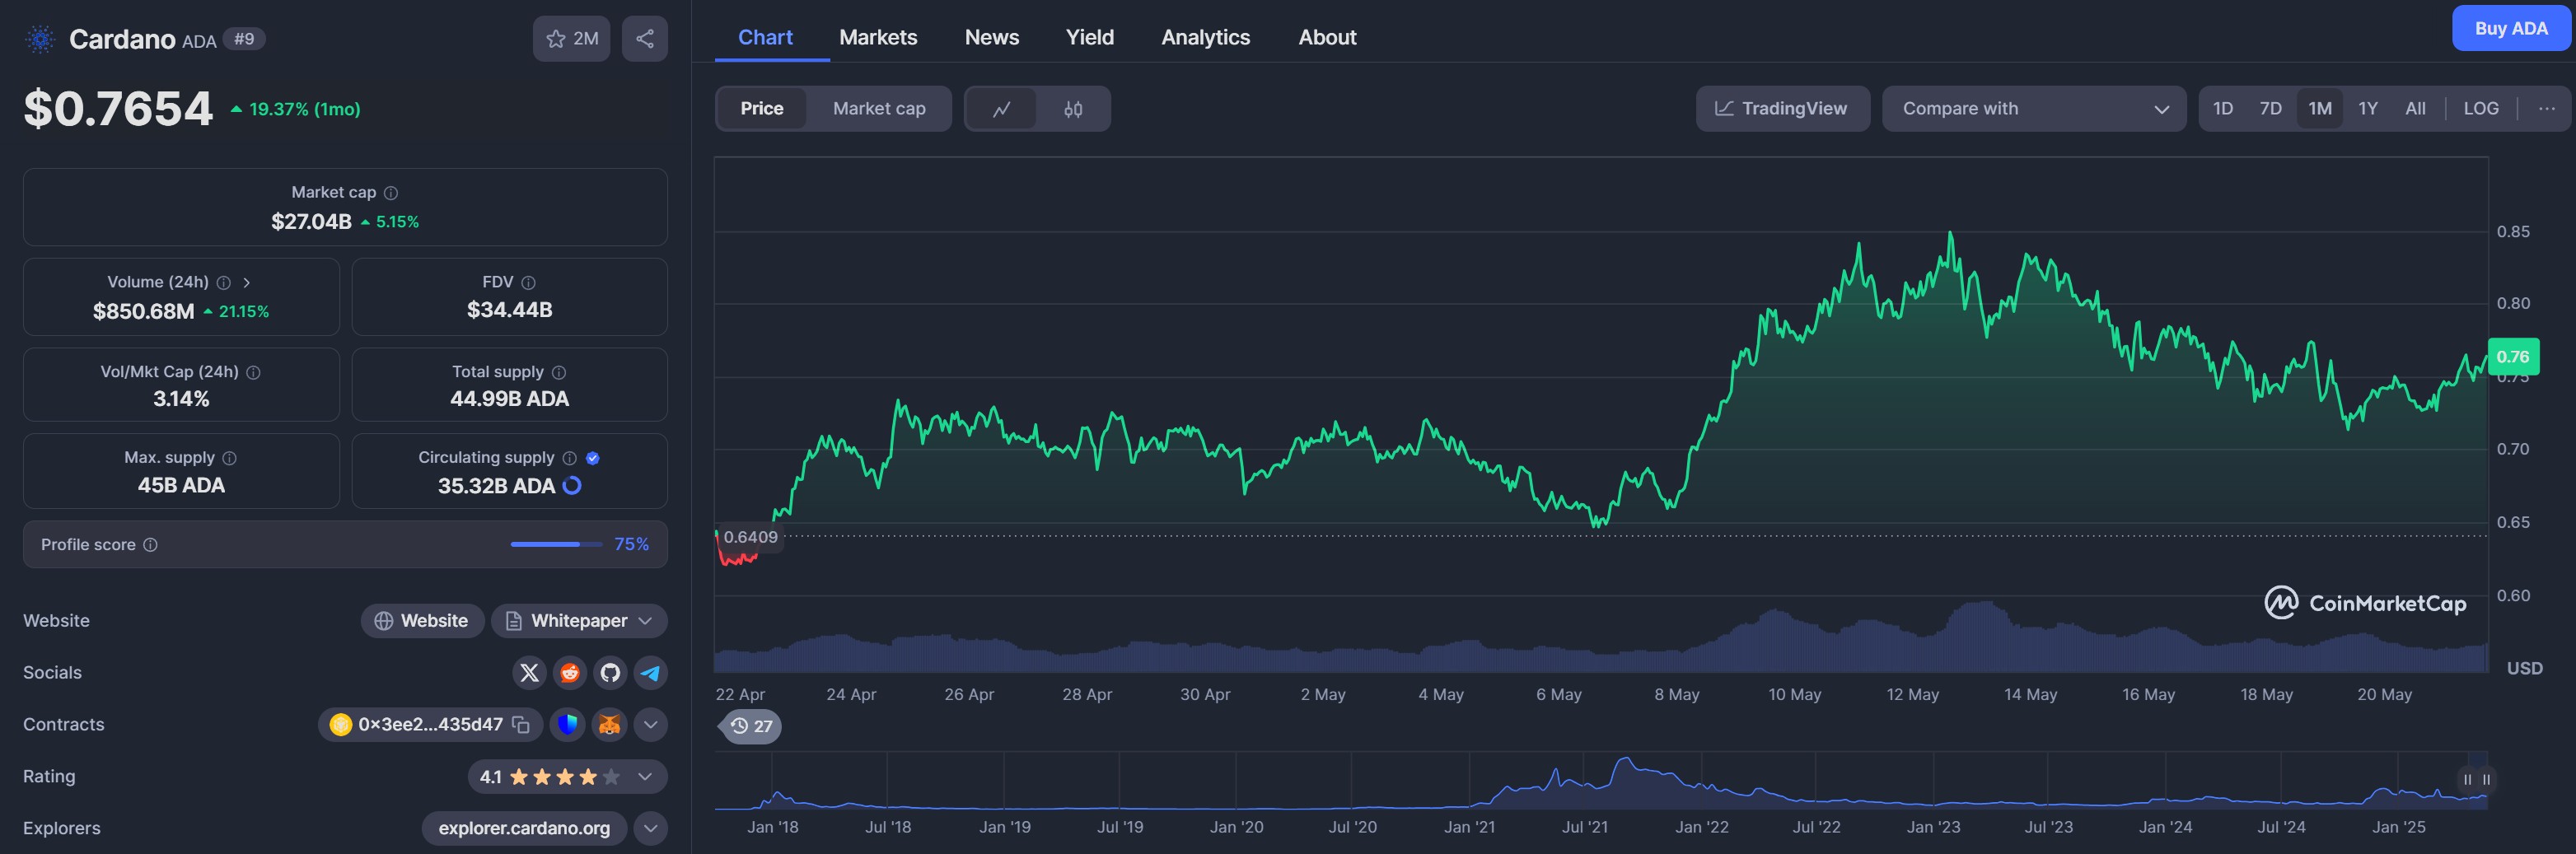Select the 1Y time range
Screen dimensions: 2576x854
2368,109
